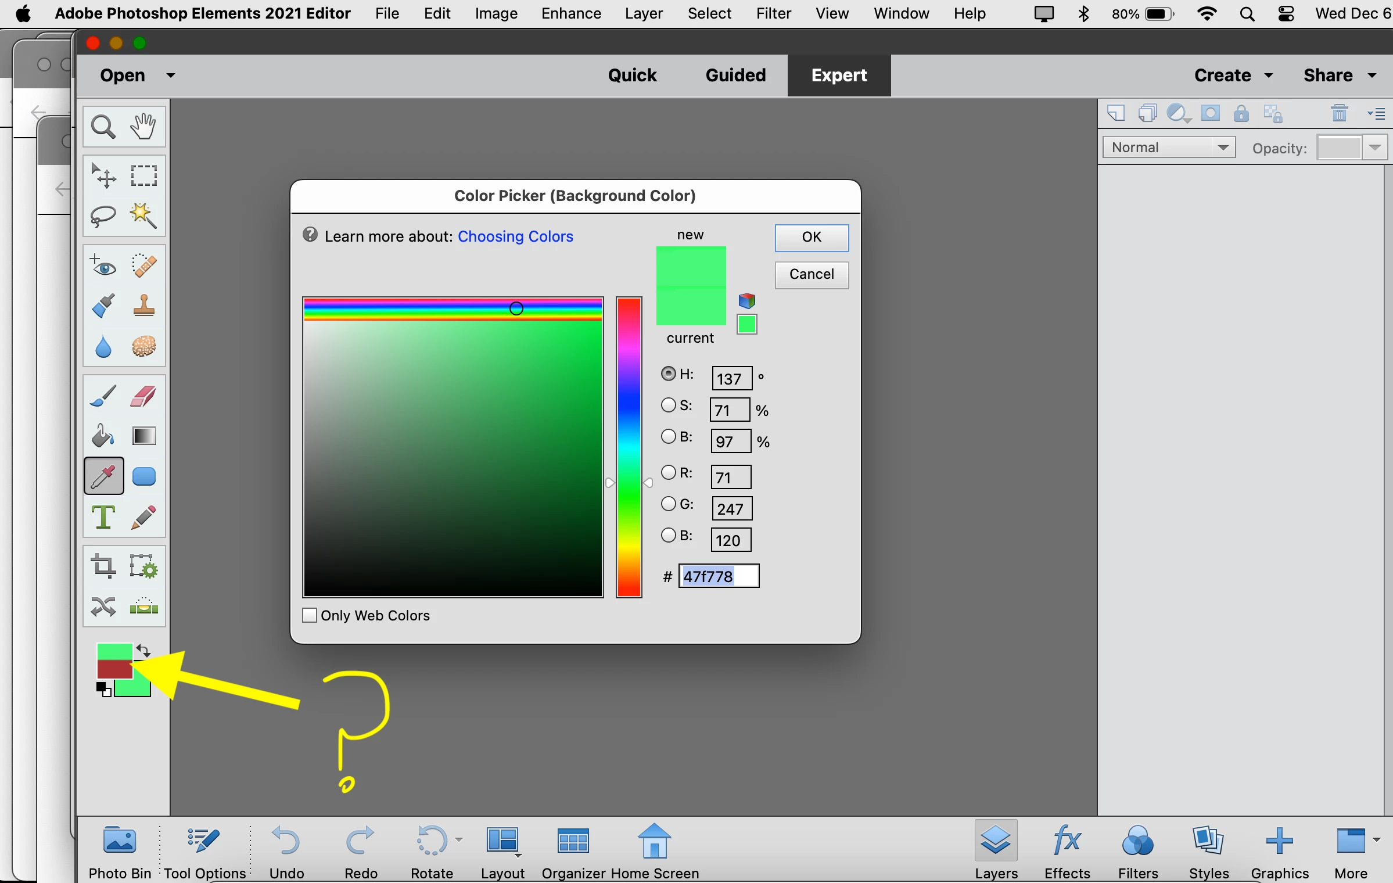Select the Eraser tool
Viewport: 1393px width, 883px height.
click(143, 396)
